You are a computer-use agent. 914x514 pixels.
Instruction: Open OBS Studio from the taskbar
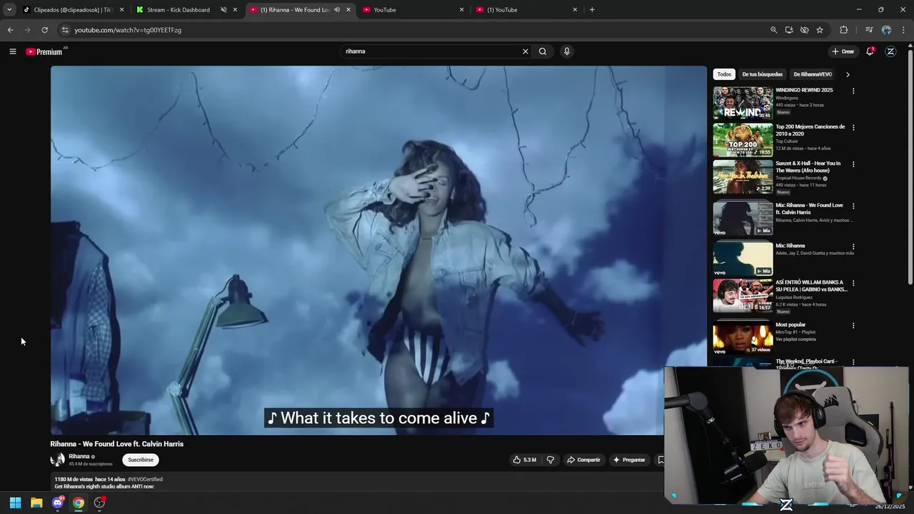point(100,503)
